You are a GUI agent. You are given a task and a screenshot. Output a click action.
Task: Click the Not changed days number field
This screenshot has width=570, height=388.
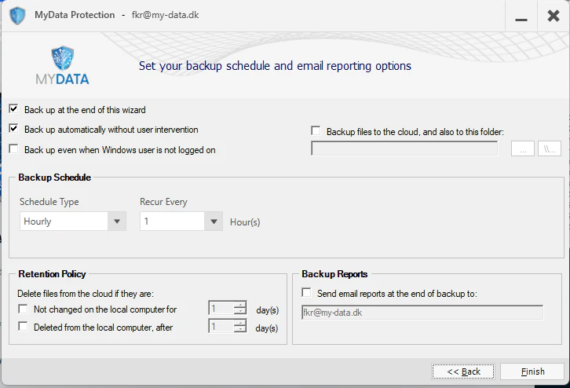click(221, 308)
